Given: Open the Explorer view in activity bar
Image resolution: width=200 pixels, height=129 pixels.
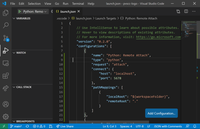Looking at the screenshot, I should click(5, 13).
